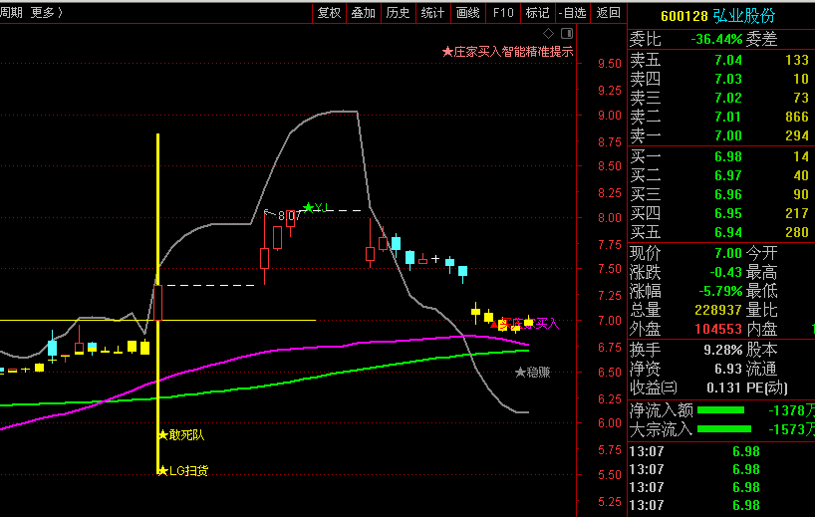Click the 委差 label

tap(762, 40)
